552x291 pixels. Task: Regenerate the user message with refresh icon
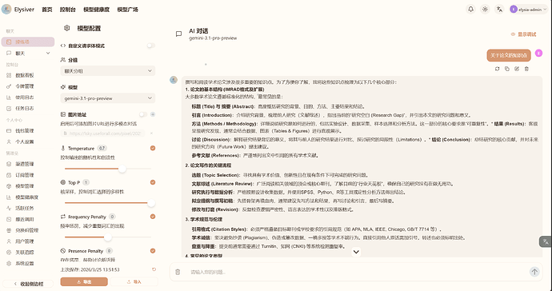[x=497, y=69]
